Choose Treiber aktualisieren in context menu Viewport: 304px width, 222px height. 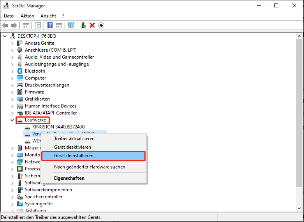point(94,139)
